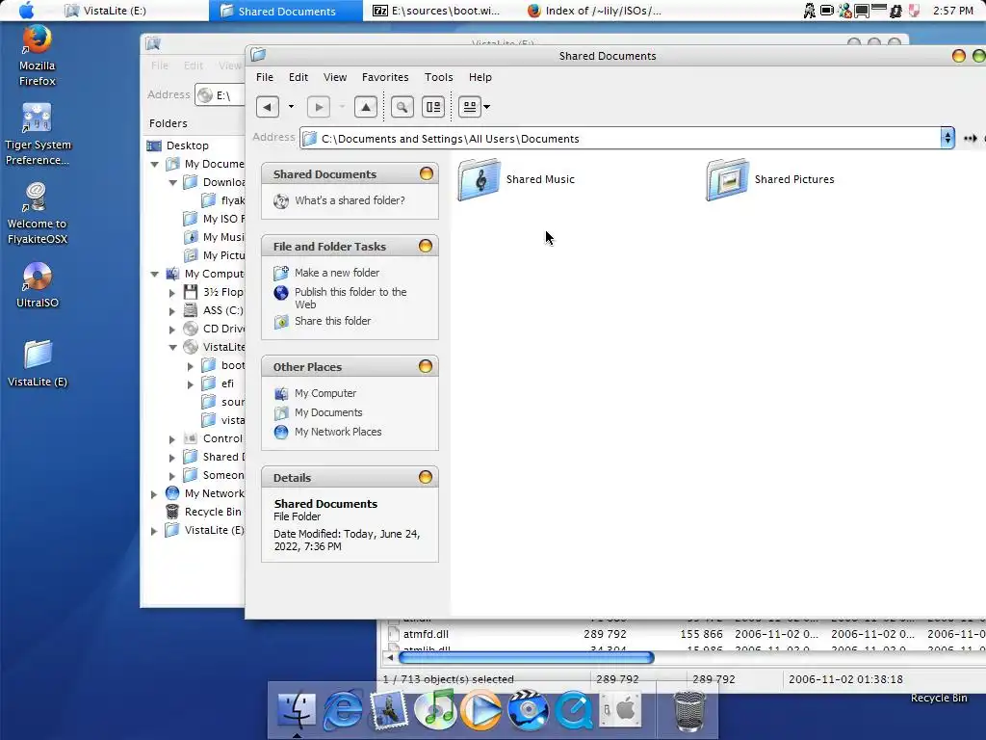Click Publish this folder to the Web

tap(350, 299)
